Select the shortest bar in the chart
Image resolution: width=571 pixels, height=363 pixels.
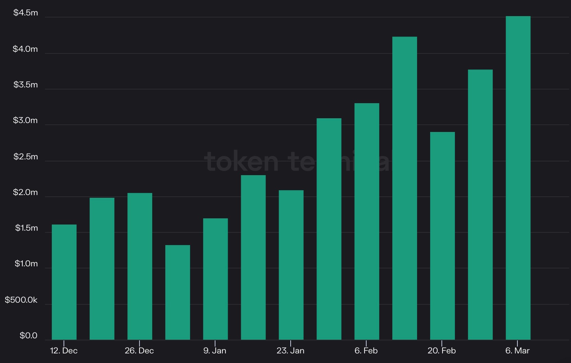178,292
